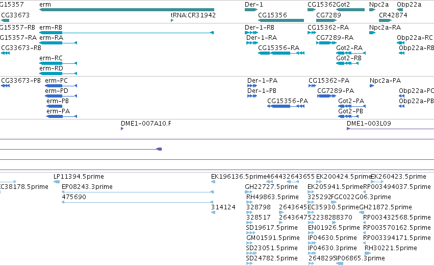Screen dimensions: 434x266
Task: Select protein erm-PC
Action: coord(61,86)
